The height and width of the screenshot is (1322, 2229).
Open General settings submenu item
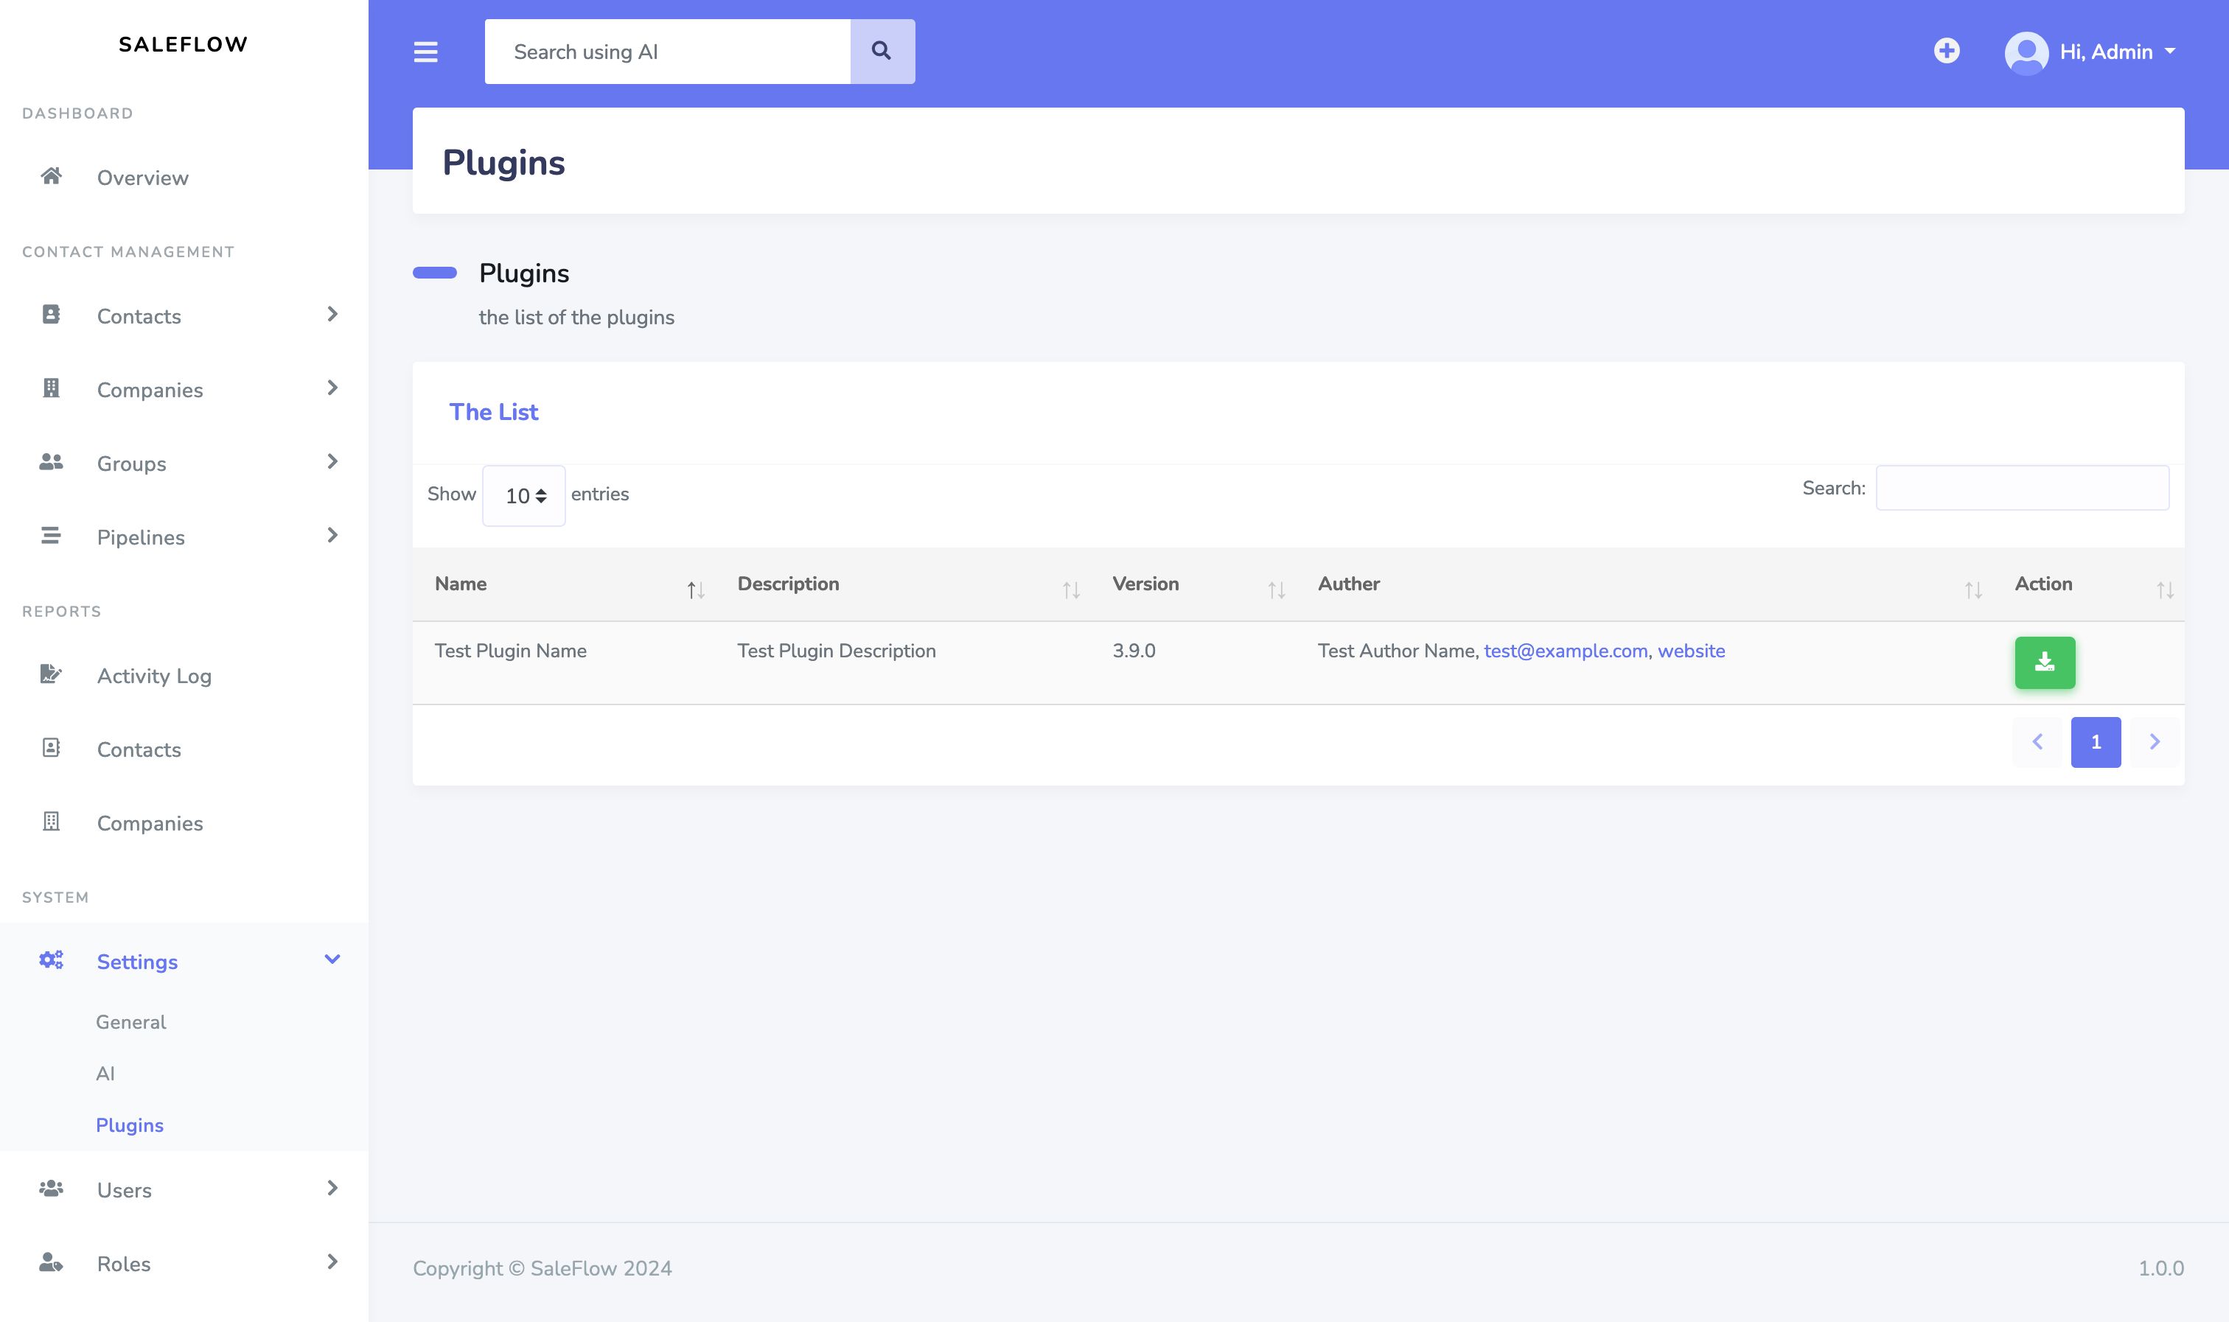click(x=131, y=1022)
